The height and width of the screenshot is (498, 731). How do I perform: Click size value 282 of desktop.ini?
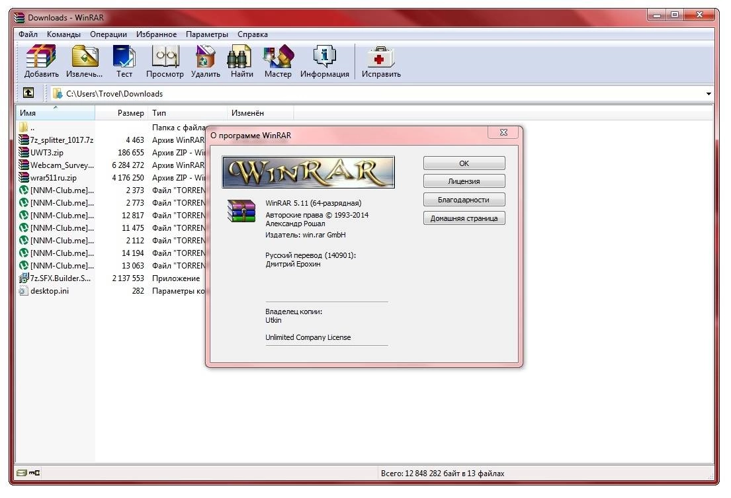pyautogui.click(x=138, y=291)
